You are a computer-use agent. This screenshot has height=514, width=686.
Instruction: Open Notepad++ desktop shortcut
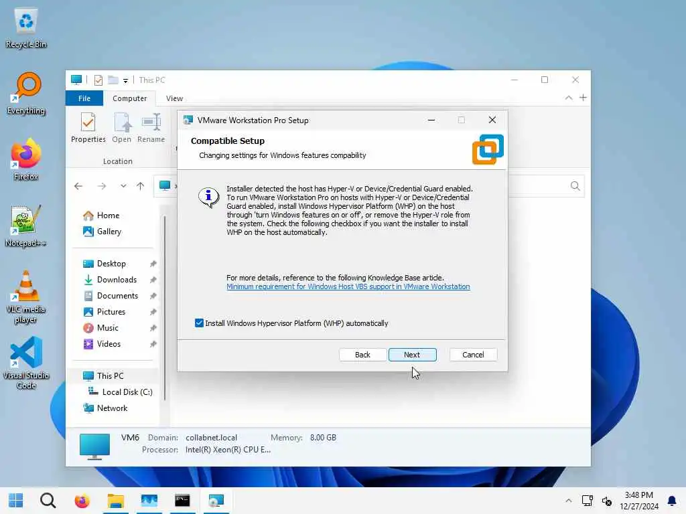[26, 226]
